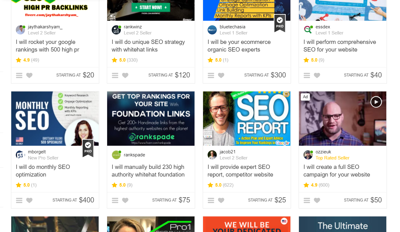Open 'I will perform comprehensive SEO' gig title

[x=340, y=46]
